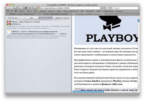Expand the Download bookmarks folder
145x101 pixels.
click(x=90, y=11)
